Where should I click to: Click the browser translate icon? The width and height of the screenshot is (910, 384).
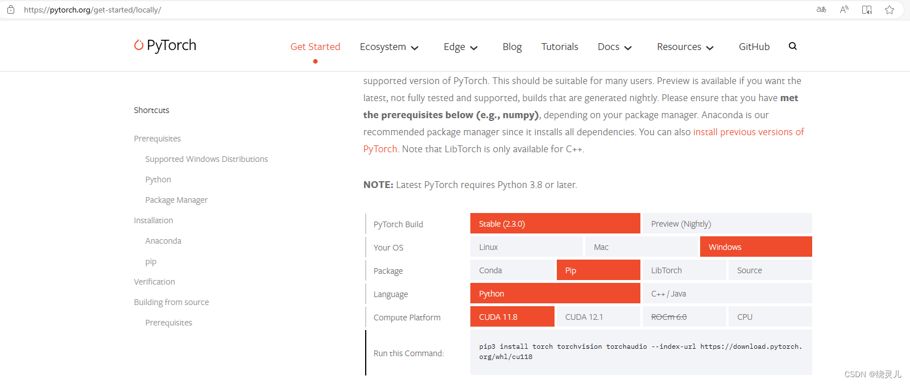coord(821,10)
